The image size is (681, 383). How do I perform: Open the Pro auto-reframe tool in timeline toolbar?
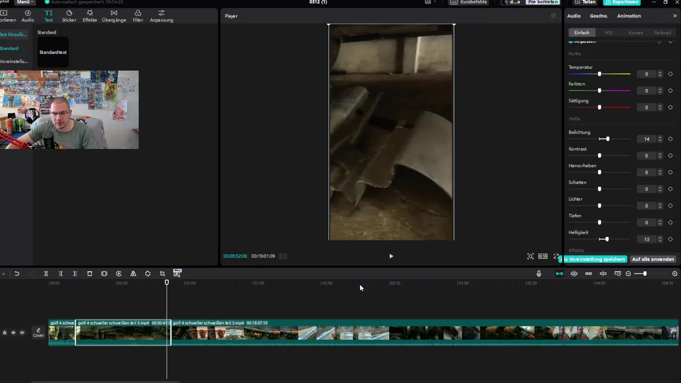click(177, 273)
